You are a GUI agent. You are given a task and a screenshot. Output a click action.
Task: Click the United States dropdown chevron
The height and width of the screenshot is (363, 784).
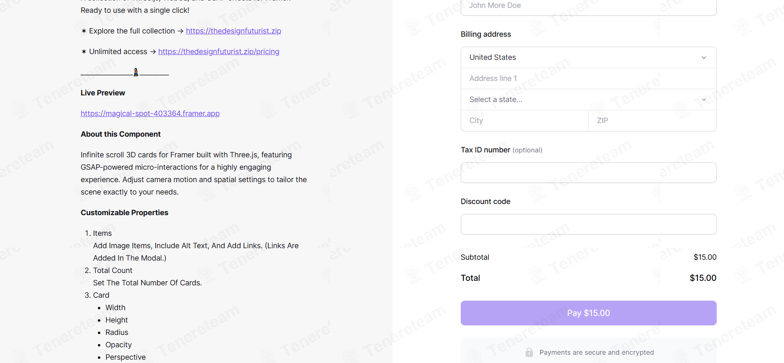point(704,57)
